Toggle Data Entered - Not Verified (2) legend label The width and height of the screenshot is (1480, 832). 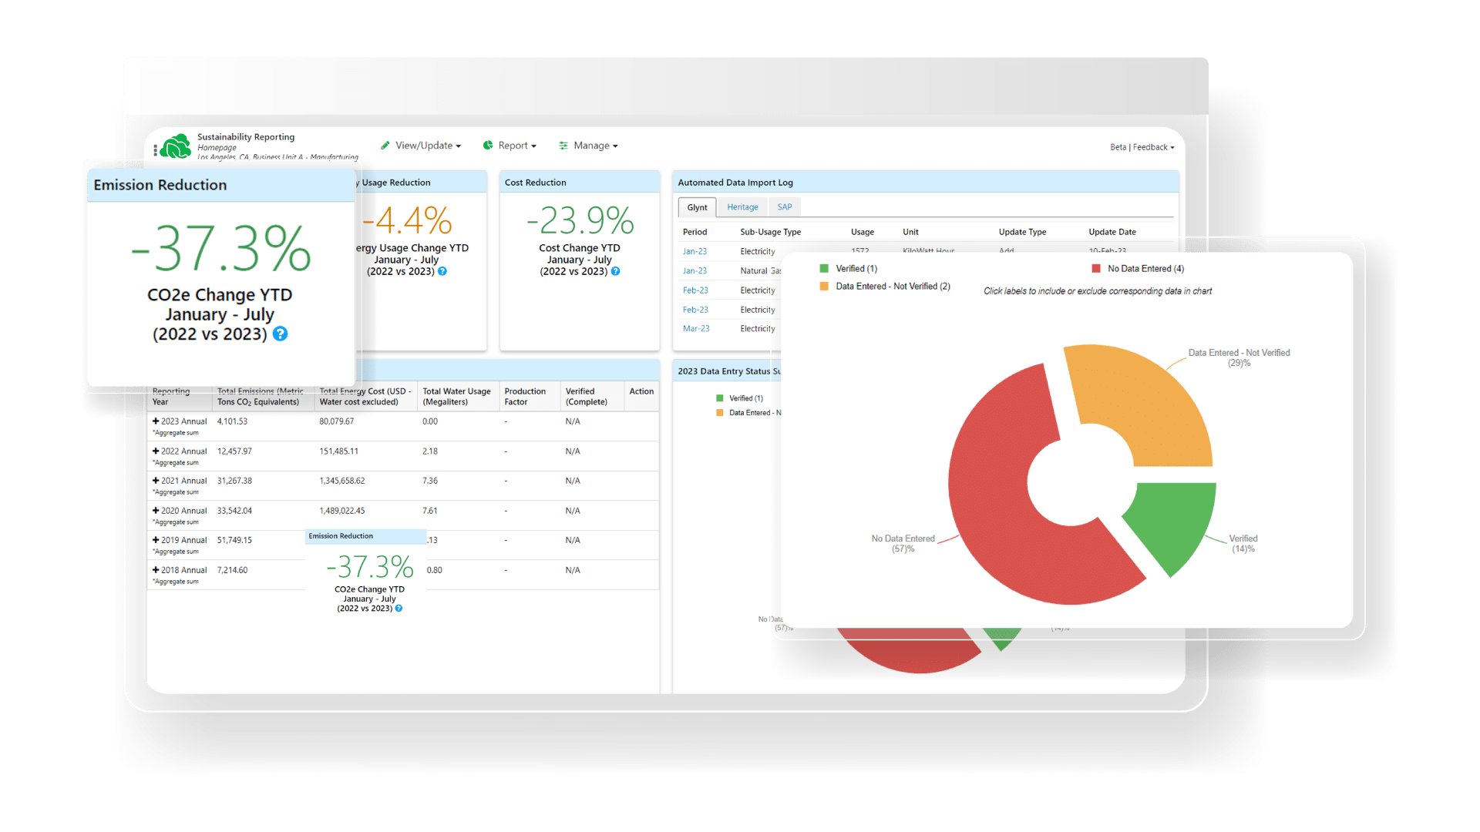coord(893,287)
